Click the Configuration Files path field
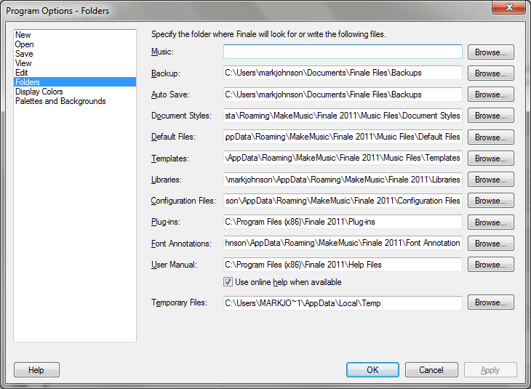The width and height of the screenshot is (531, 389). [343, 201]
